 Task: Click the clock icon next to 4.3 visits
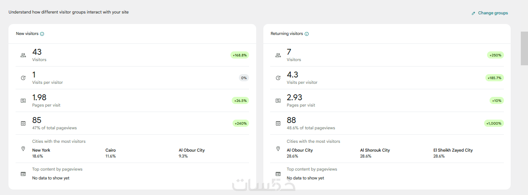[x=278, y=78]
